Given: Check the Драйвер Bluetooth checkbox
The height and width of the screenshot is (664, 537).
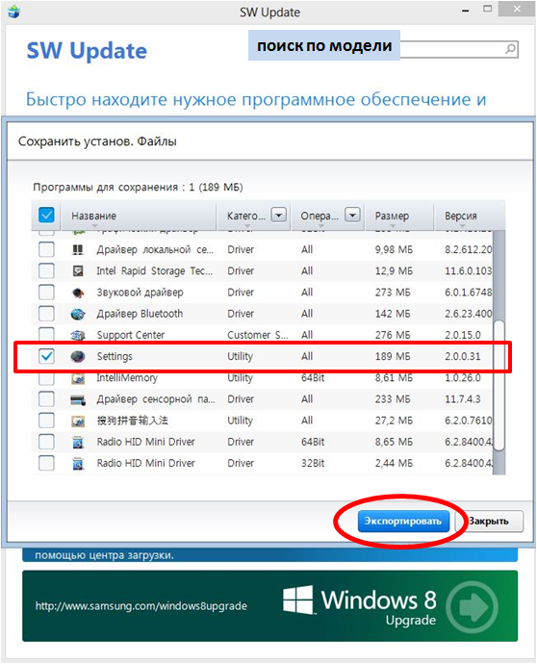Looking at the screenshot, I should (x=46, y=314).
